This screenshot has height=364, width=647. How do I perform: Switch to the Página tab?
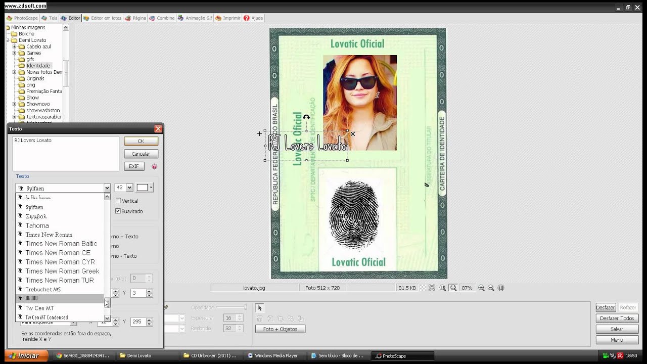(135, 18)
